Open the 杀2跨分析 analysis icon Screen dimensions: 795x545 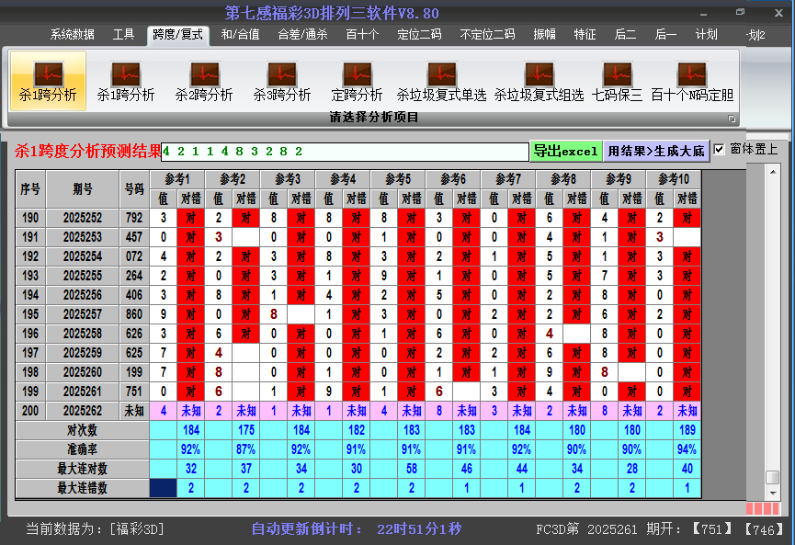pyautogui.click(x=204, y=82)
